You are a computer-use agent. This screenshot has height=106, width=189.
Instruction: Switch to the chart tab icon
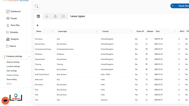coord(63,16)
